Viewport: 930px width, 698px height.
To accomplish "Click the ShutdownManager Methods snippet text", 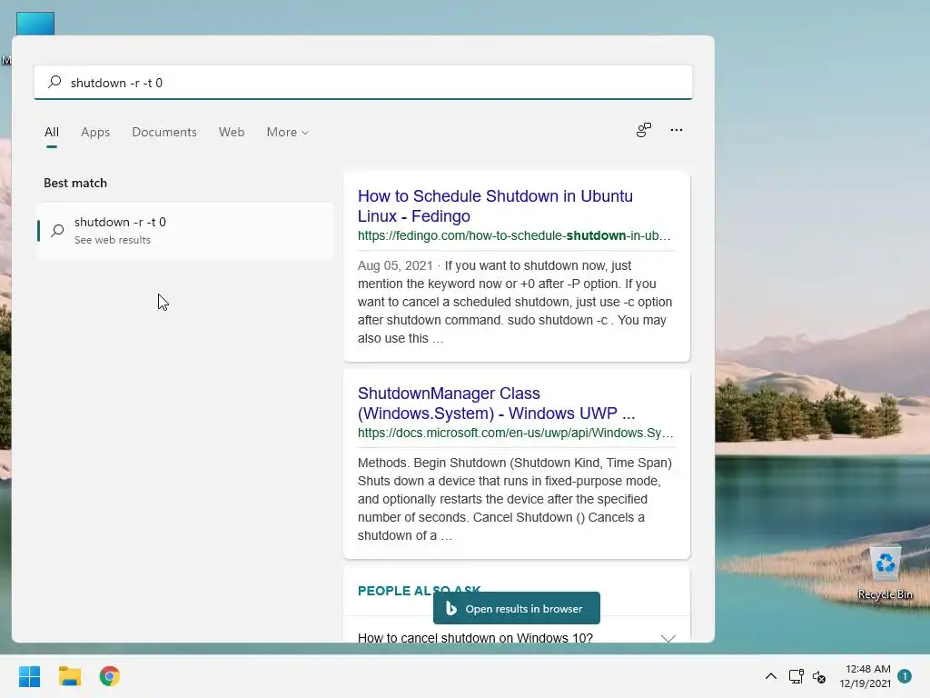I will coord(515,499).
